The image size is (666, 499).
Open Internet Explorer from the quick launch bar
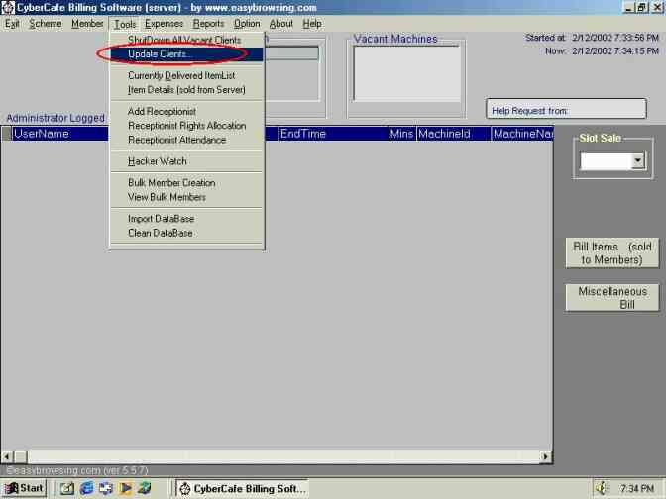pyautogui.click(x=86, y=488)
